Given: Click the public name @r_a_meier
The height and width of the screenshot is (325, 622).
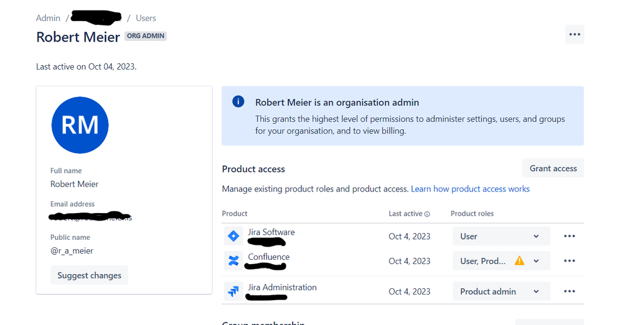Looking at the screenshot, I should [72, 250].
